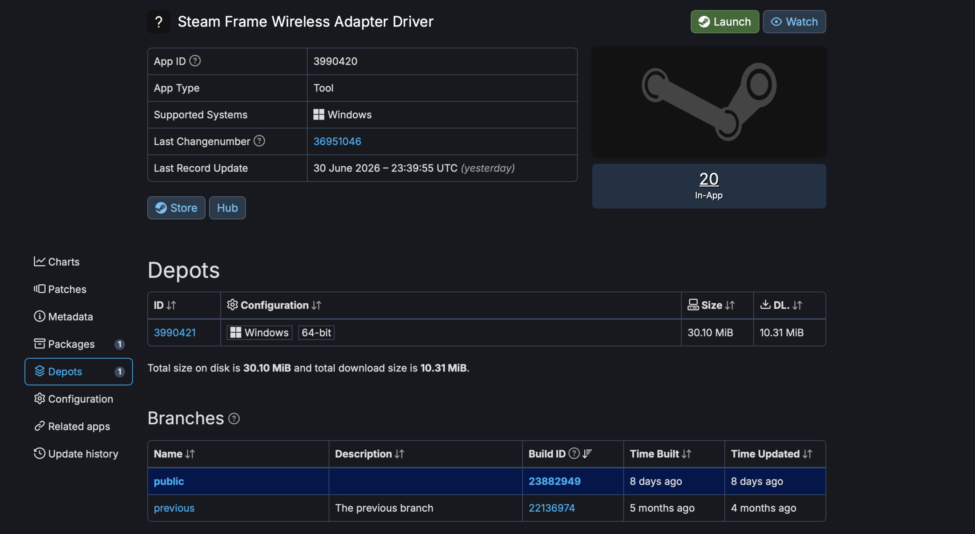Open the Store page button
Viewport: 975px width, 534px height.
pos(176,208)
